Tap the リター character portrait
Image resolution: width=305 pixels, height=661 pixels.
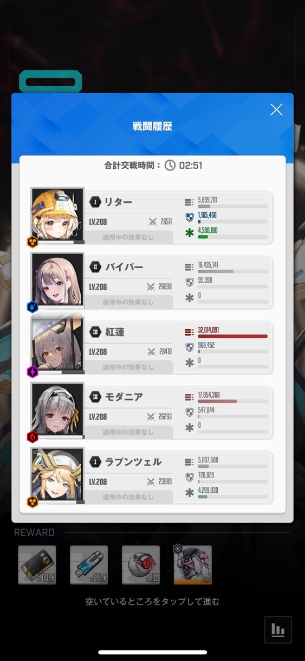point(57,215)
